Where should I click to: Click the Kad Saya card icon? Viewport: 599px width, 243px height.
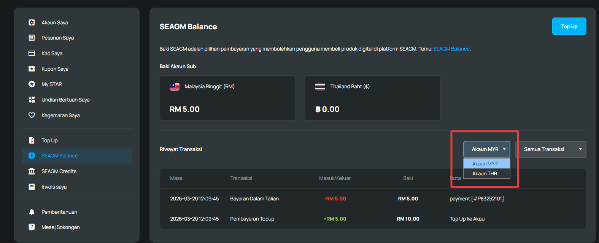pyautogui.click(x=32, y=53)
